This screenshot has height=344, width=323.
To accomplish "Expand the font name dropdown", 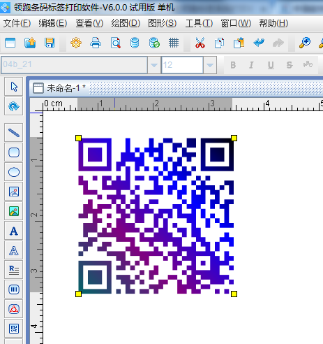I will [x=154, y=65].
